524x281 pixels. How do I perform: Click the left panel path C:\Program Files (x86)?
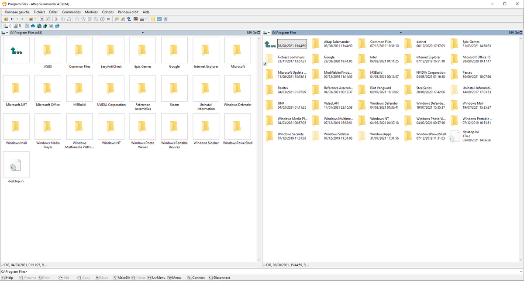(x=26, y=33)
